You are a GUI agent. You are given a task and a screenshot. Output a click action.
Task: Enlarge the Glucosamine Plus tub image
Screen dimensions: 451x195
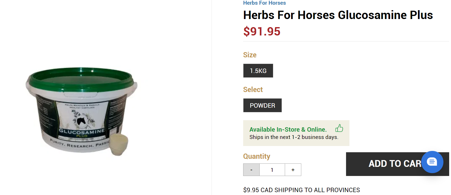(81, 112)
